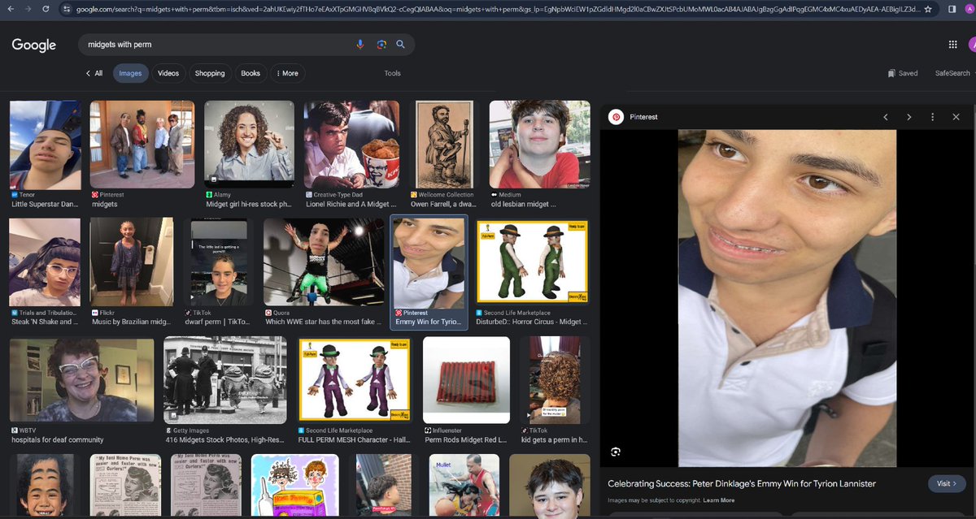The image size is (976, 519).
Task: Click the browser back arrow
Action: (10, 8)
